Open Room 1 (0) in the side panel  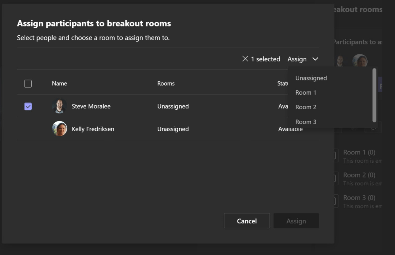(359, 152)
